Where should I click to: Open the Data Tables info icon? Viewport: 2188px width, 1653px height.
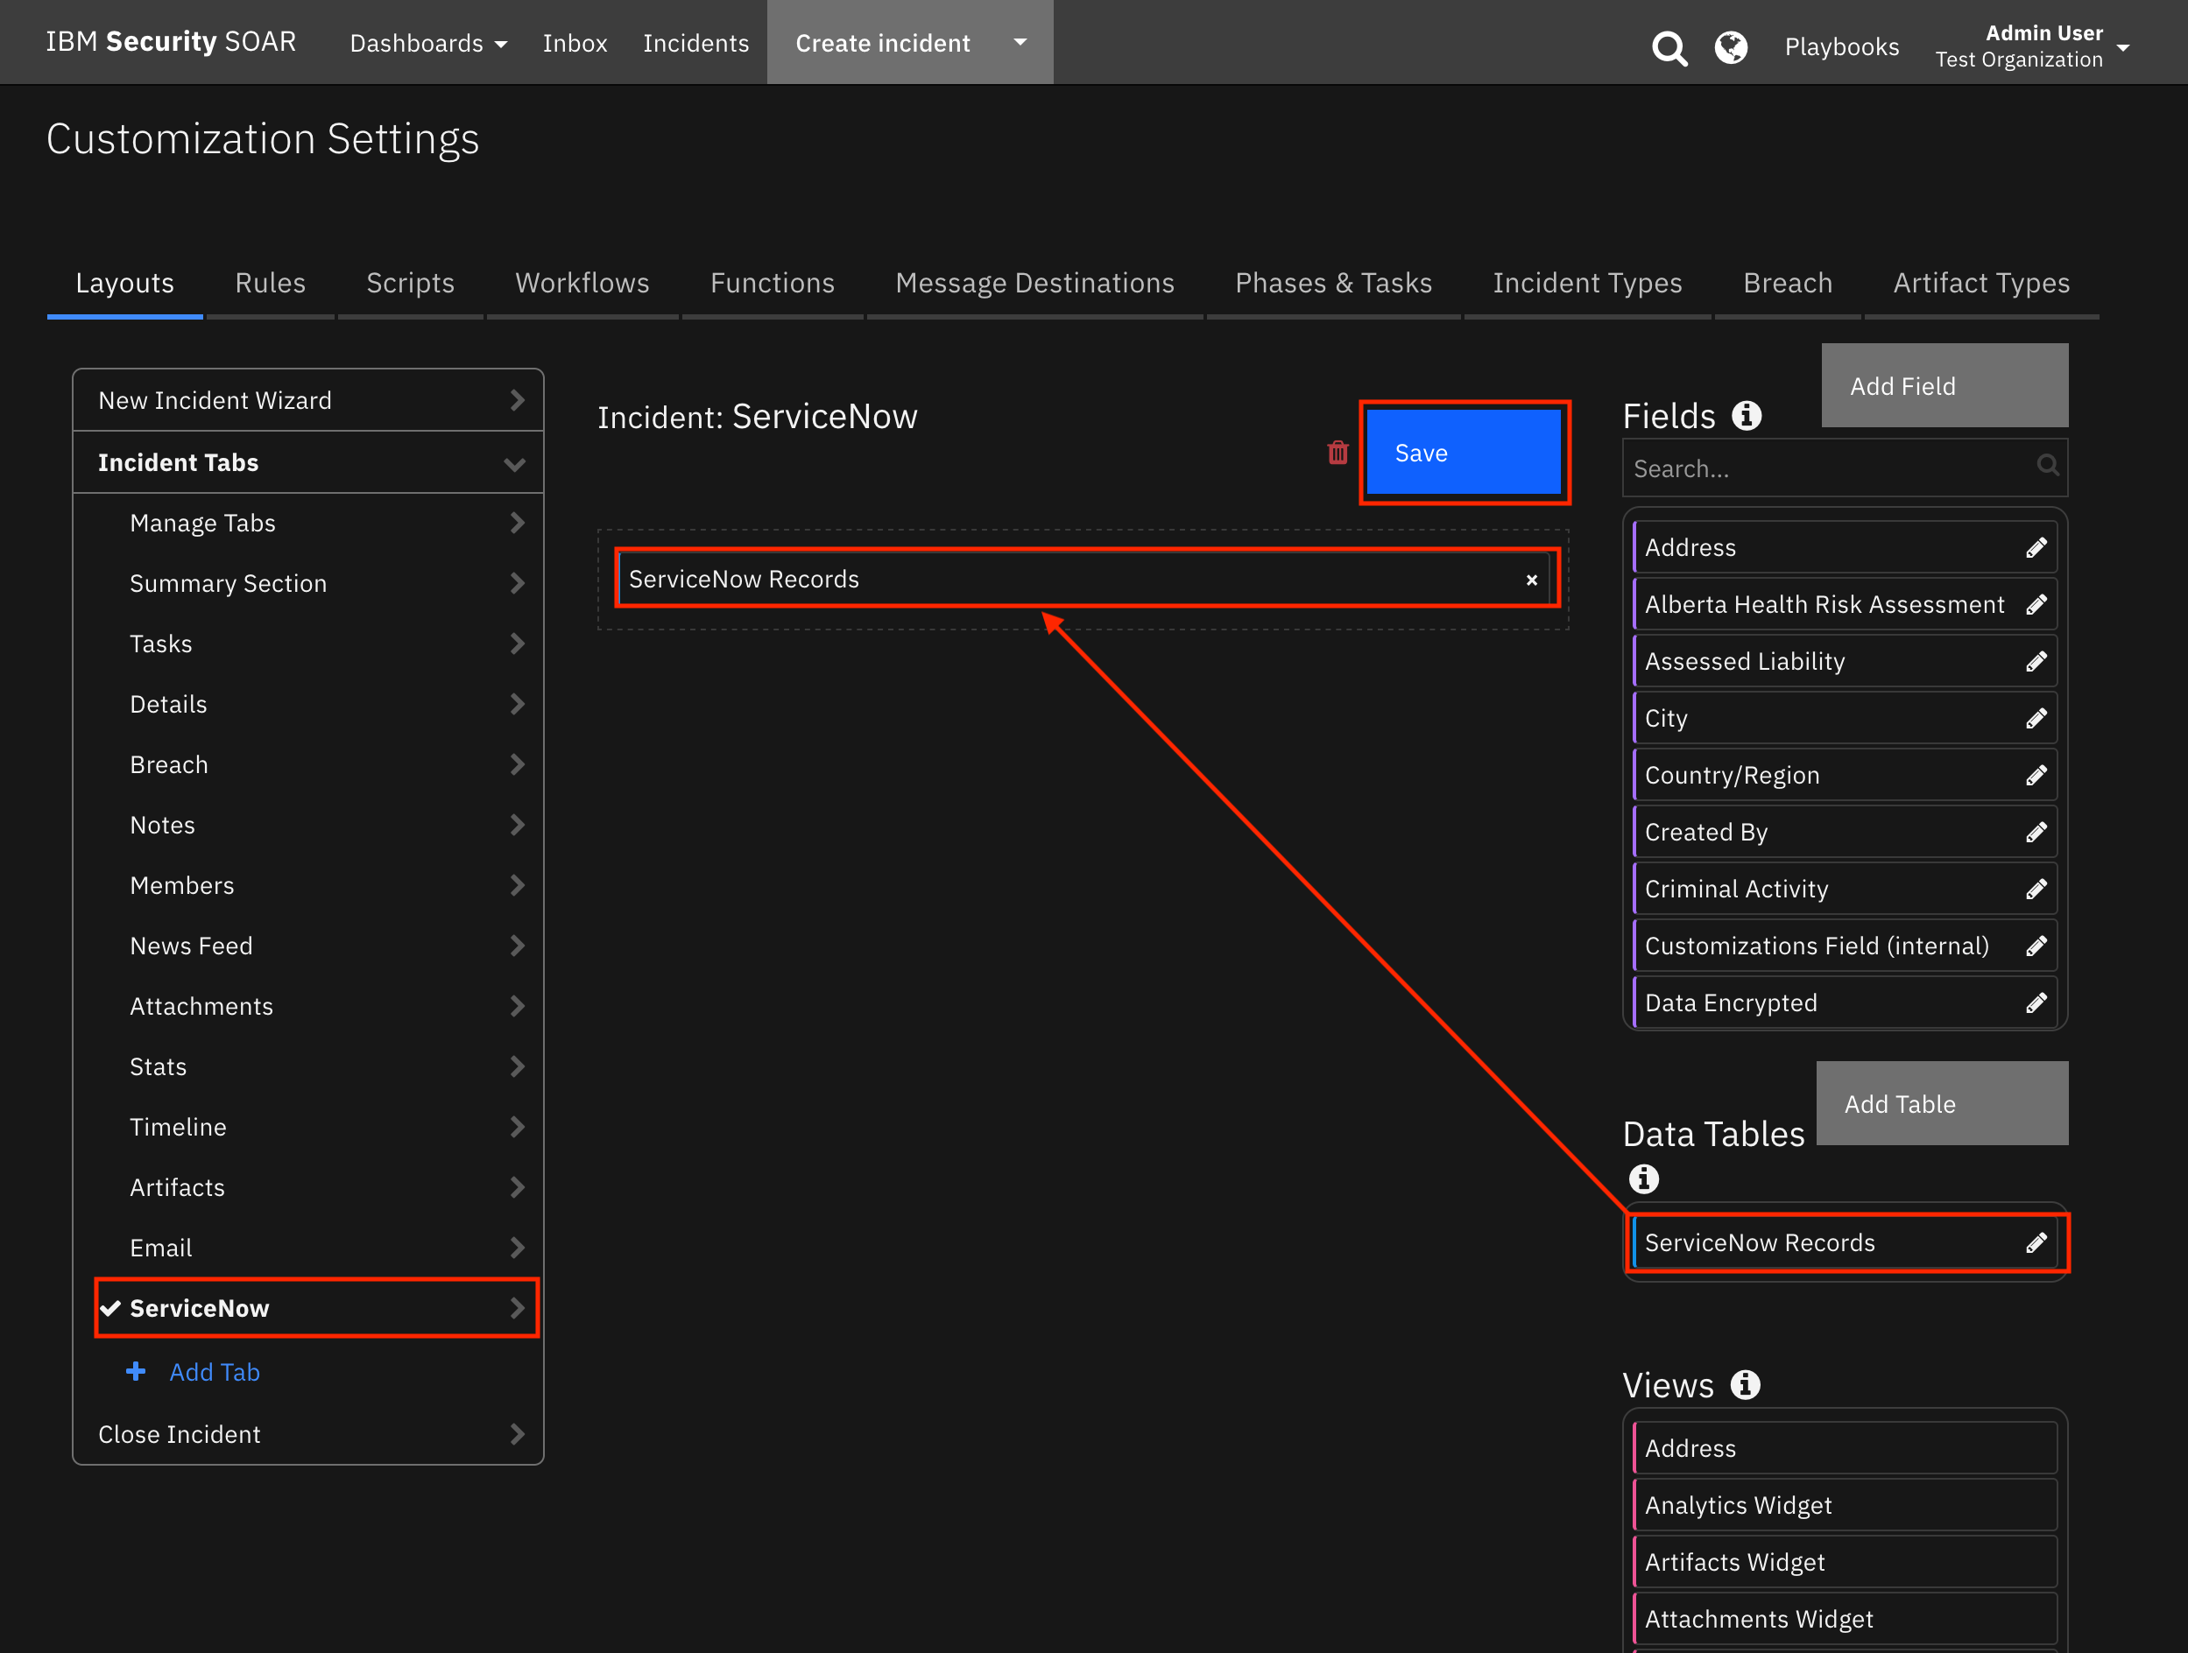(x=1644, y=1178)
